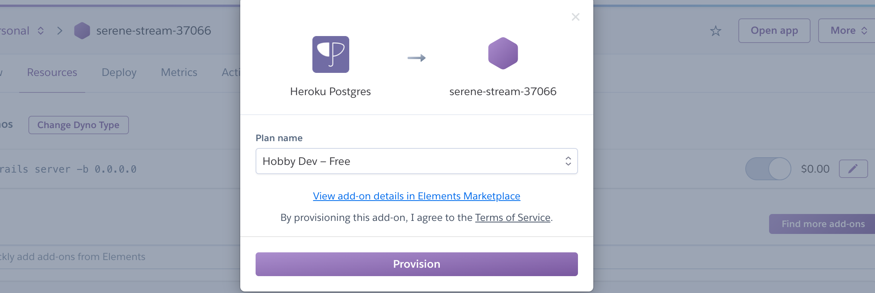The image size is (875, 293).
Task: Switch to the Resources tab
Action: (52, 72)
